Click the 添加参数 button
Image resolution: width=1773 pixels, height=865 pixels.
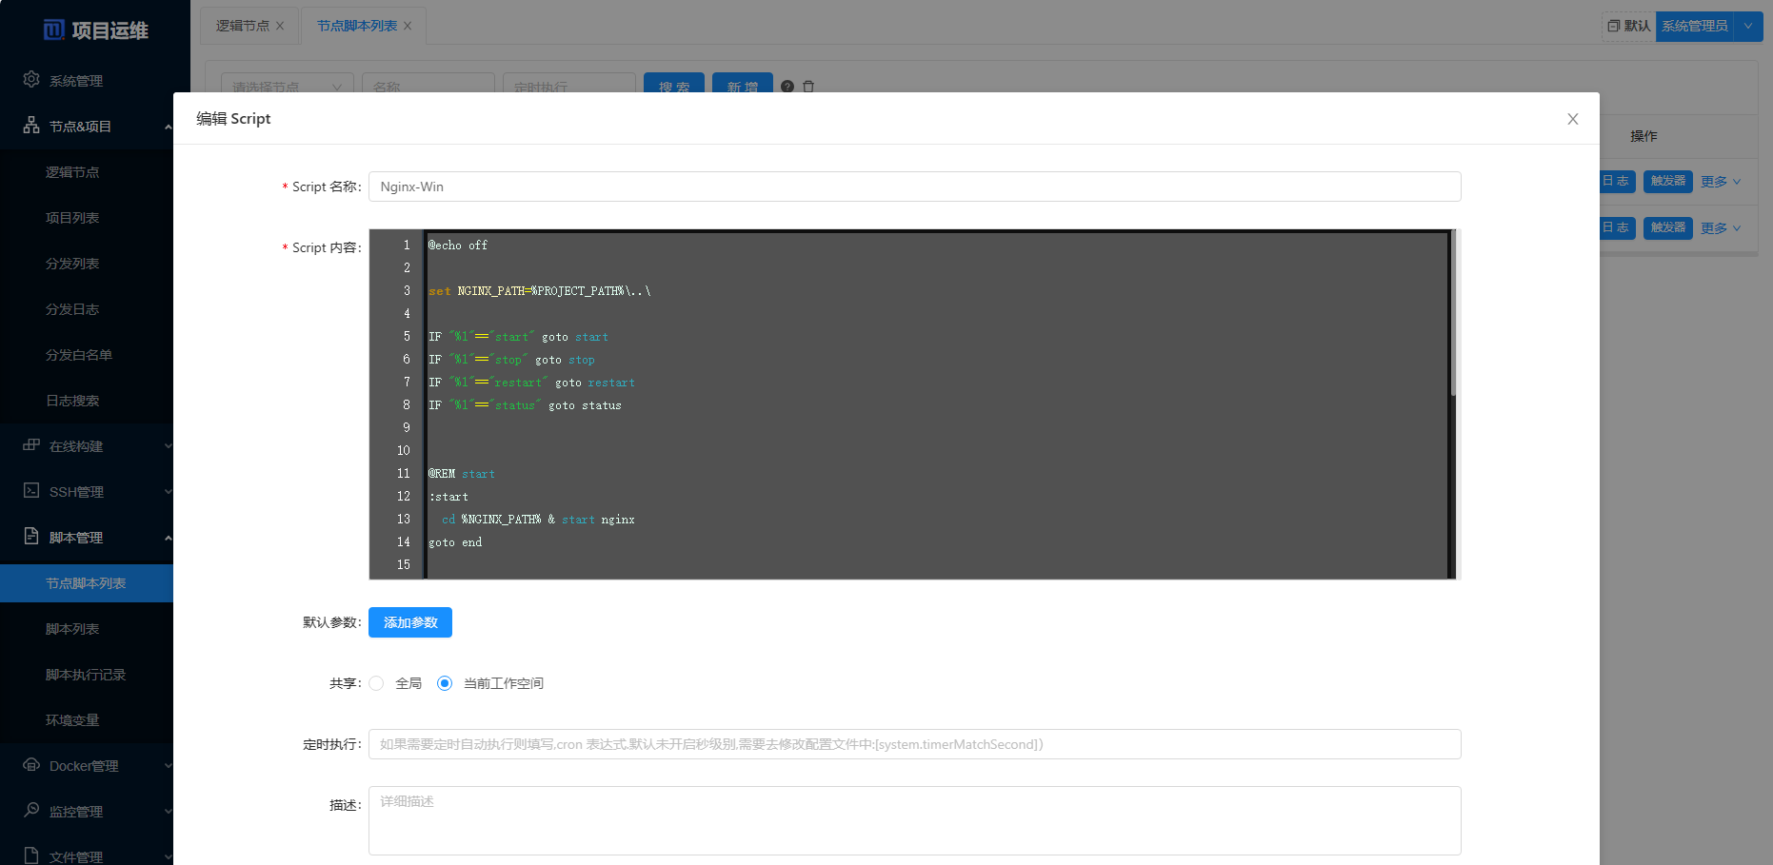[410, 622]
